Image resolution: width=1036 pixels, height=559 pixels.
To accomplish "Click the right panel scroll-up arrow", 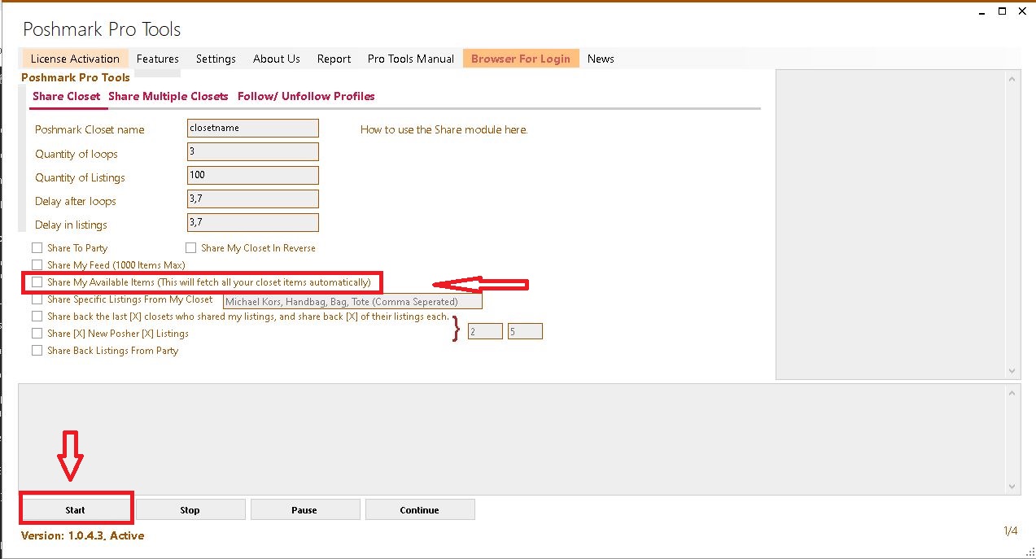I will coord(1012,79).
